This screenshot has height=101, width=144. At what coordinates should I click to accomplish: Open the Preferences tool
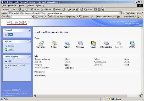(x=41, y=44)
